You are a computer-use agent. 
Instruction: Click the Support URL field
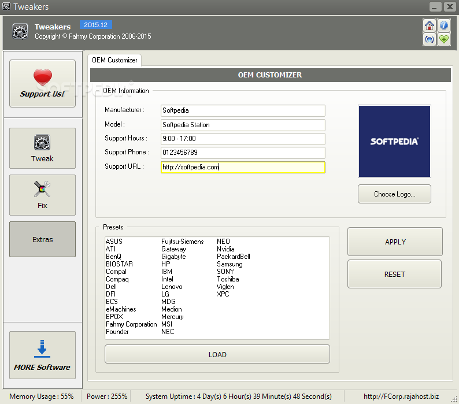coord(243,167)
